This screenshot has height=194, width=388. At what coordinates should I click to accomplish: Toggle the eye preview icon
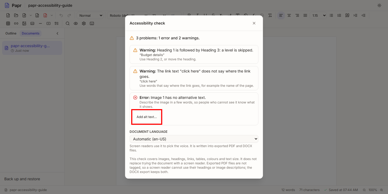click(76, 23)
